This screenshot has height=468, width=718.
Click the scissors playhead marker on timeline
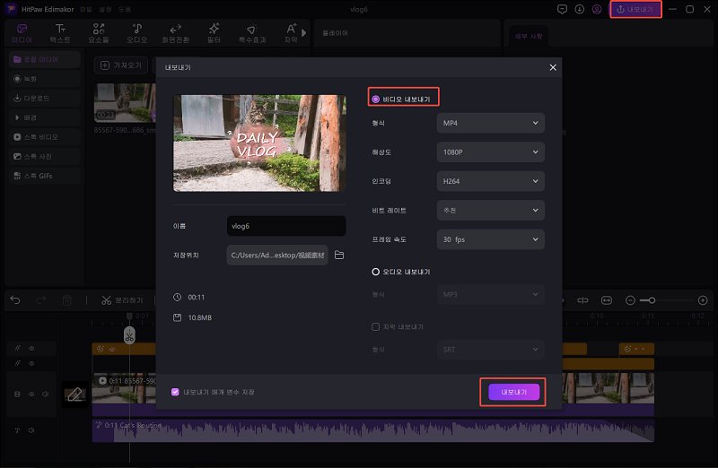tap(129, 335)
